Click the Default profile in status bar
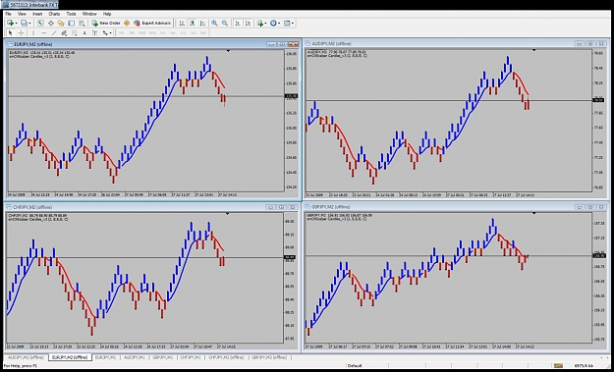The height and width of the screenshot is (372, 614). tap(355, 366)
